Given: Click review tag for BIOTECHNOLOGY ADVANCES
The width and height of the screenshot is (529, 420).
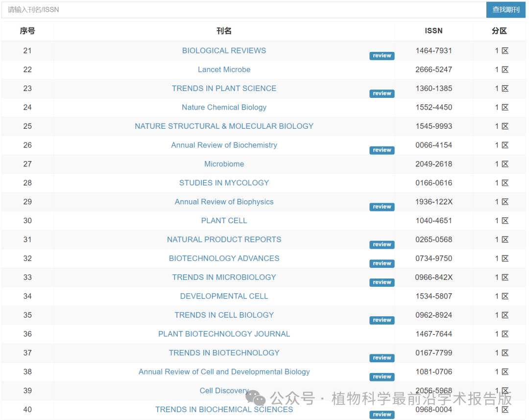Looking at the screenshot, I should click(382, 263).
